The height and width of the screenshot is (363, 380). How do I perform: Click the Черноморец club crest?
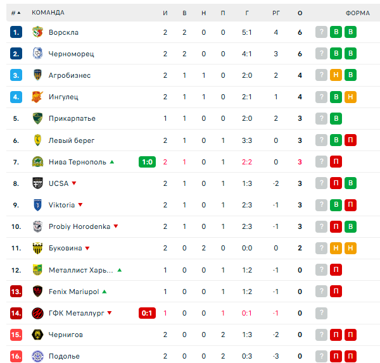(37, 54)
